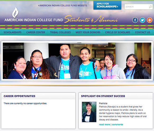Click the American Indian College Fund title
This screenshot has width=154, height=131.
(34, 20)
